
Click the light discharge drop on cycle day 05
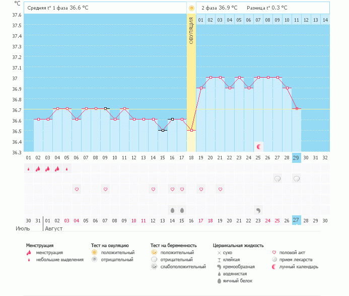[67, 169]
